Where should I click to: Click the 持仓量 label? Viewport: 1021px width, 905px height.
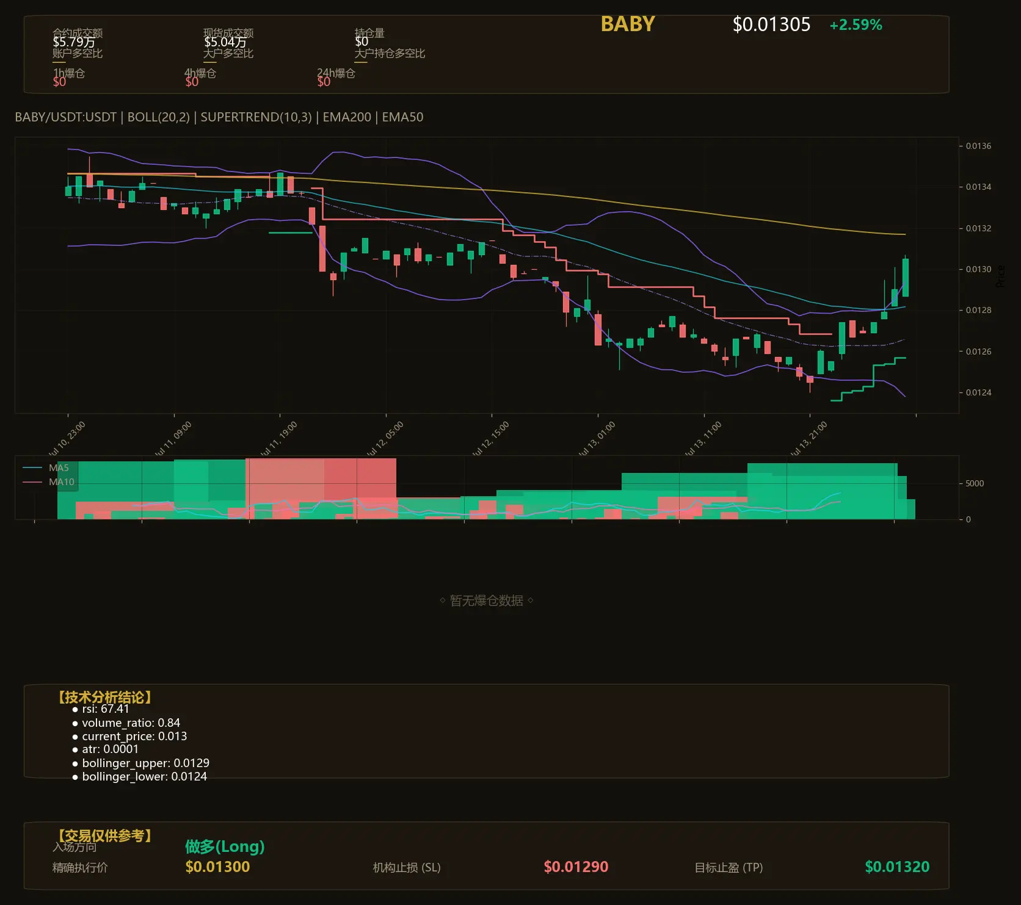coord(369,32)
